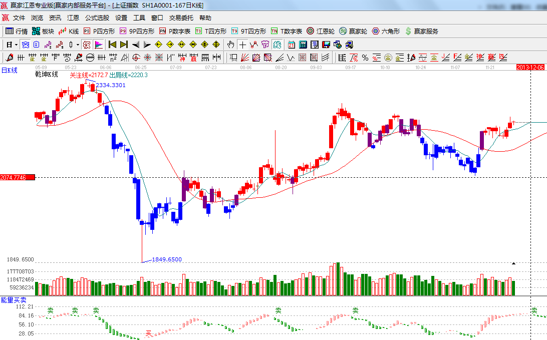Select the hand pan tool

pyautogui.click(x=230, y=45)
